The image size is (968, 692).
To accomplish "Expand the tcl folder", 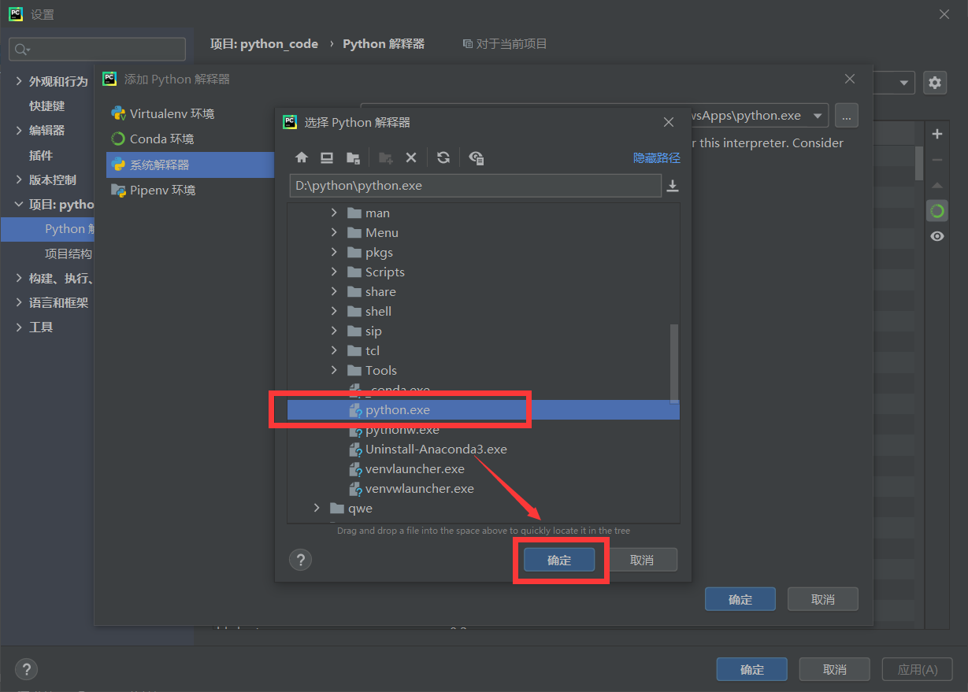I will [x=334, y=350].
